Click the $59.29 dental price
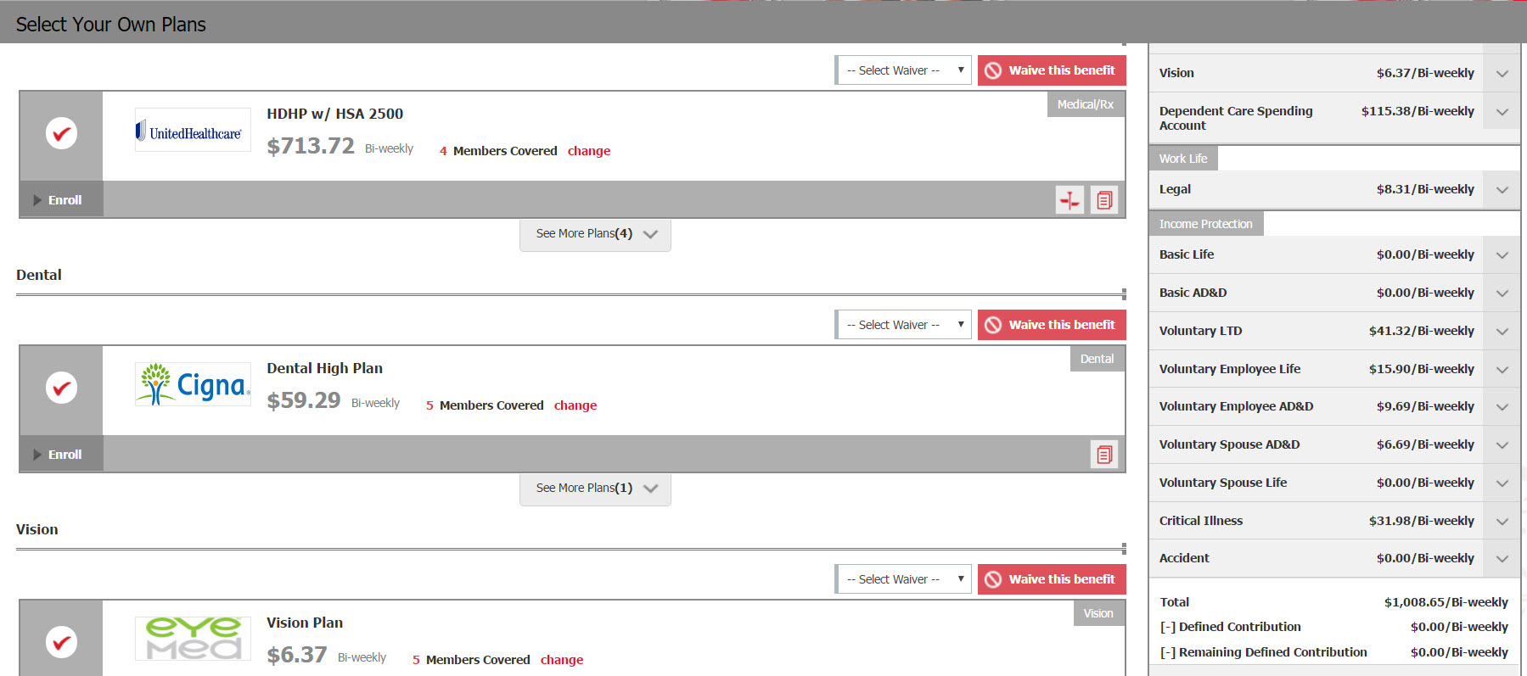 [304, 400]
